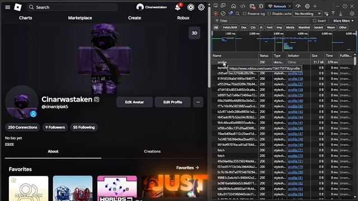Enable the Preserve log checkbox

244,13
